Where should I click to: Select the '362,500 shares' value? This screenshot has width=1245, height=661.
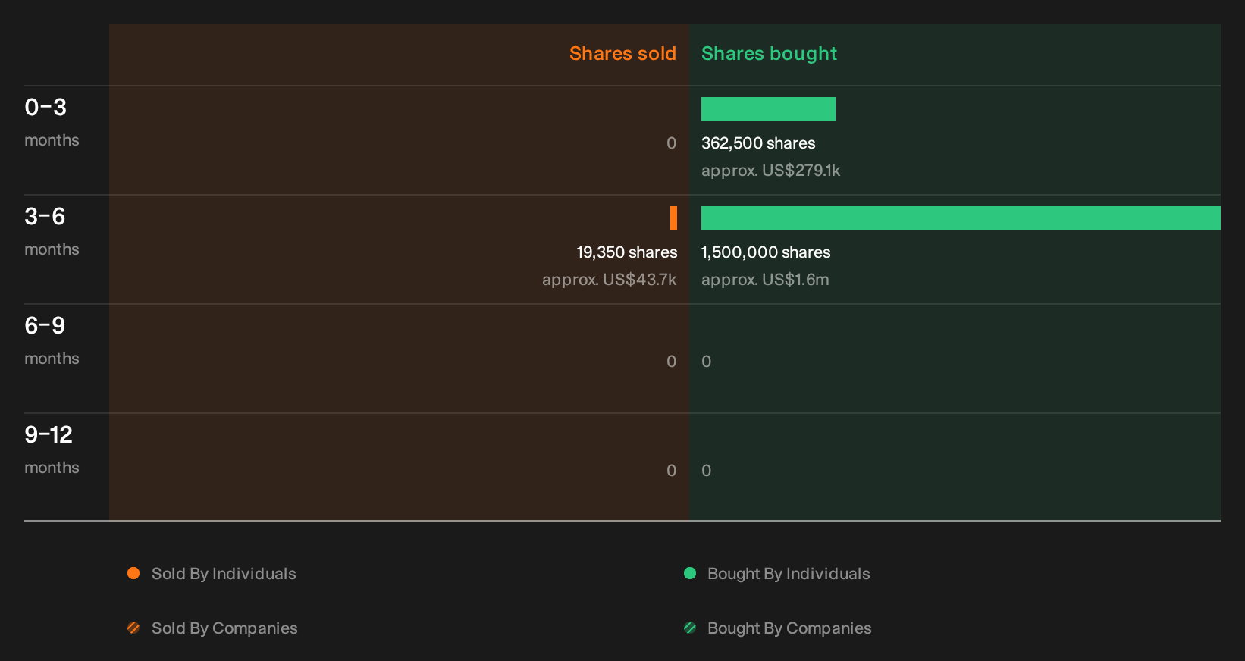tap(758, 143)
